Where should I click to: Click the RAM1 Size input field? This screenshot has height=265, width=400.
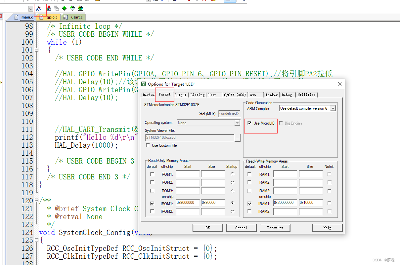pos(311,174)
